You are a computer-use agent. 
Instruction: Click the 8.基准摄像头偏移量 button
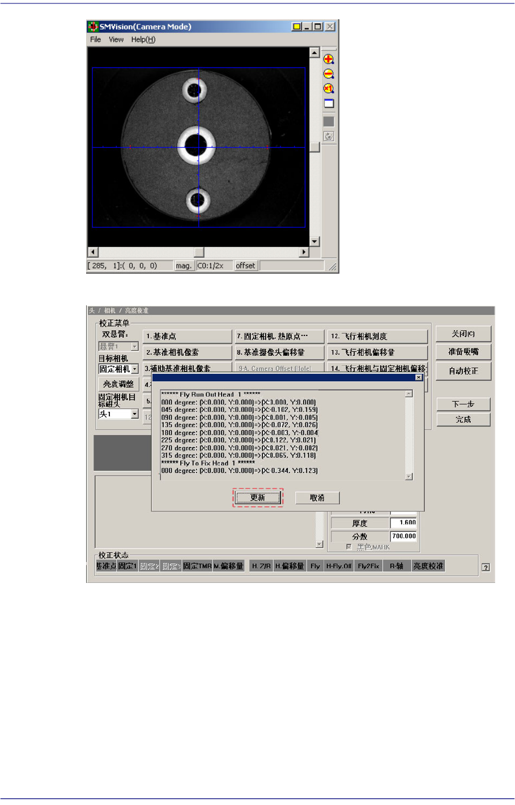point(280,352)
